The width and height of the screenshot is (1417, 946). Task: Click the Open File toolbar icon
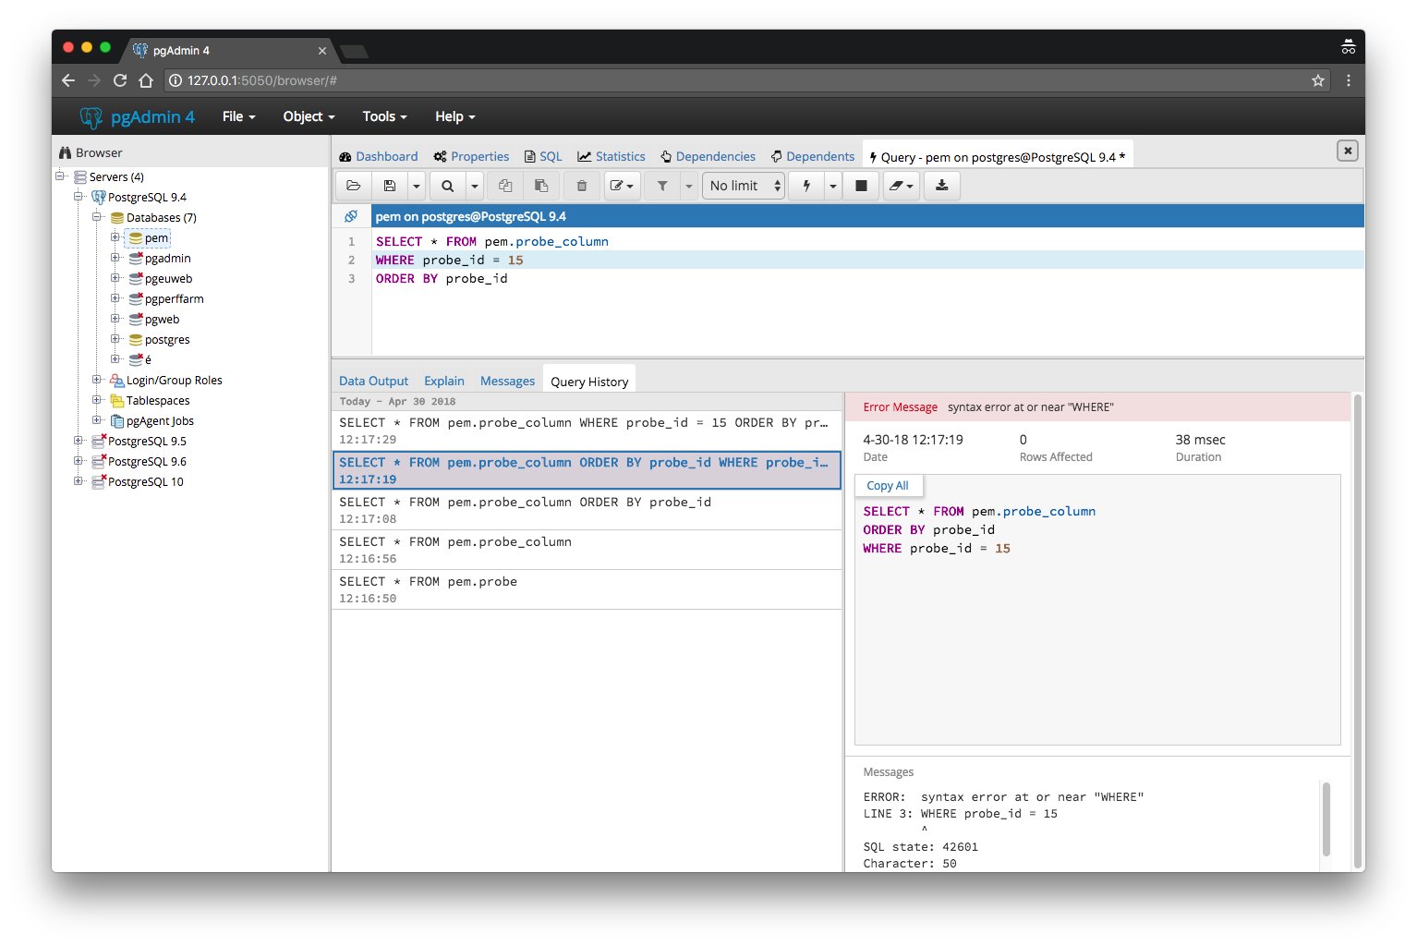(x=353, y=186)
